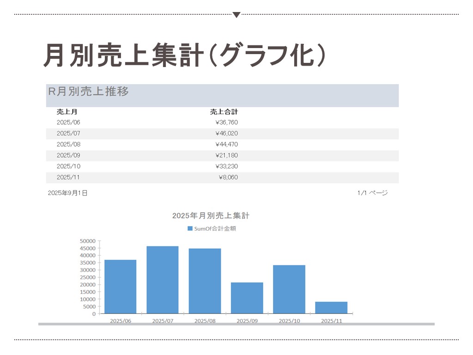
Task: Click the downward triangle marker at top
Action: (236, 15)
